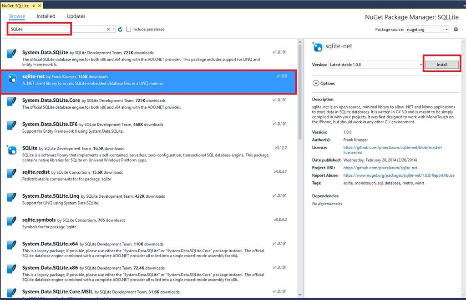Click the sqlite-net package icon in results
Viewport: 466px width, 300px height.
(x=11, y=78)
